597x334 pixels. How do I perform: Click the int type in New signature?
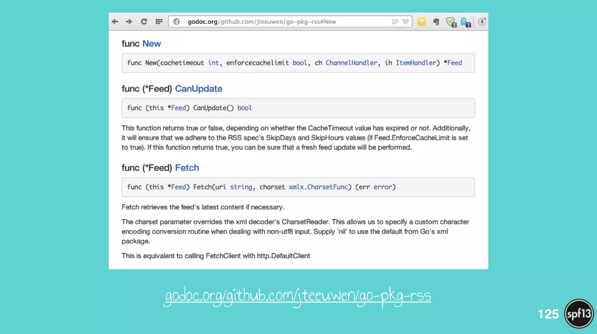pyautogui.click(x=213, y=63)
